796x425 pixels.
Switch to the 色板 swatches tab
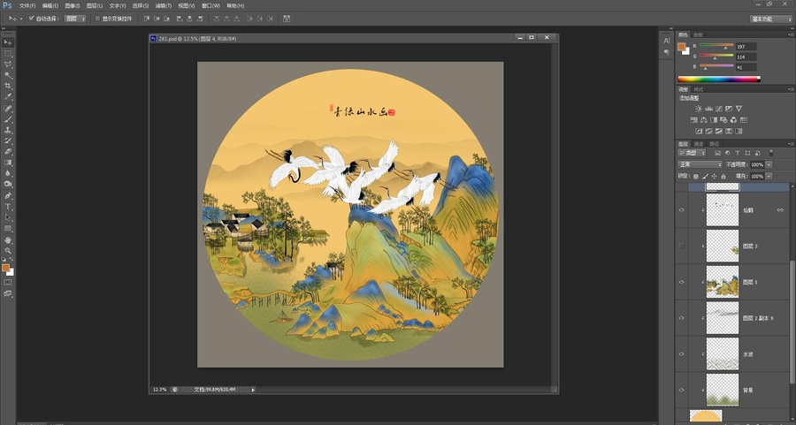(x=698, y=34)
